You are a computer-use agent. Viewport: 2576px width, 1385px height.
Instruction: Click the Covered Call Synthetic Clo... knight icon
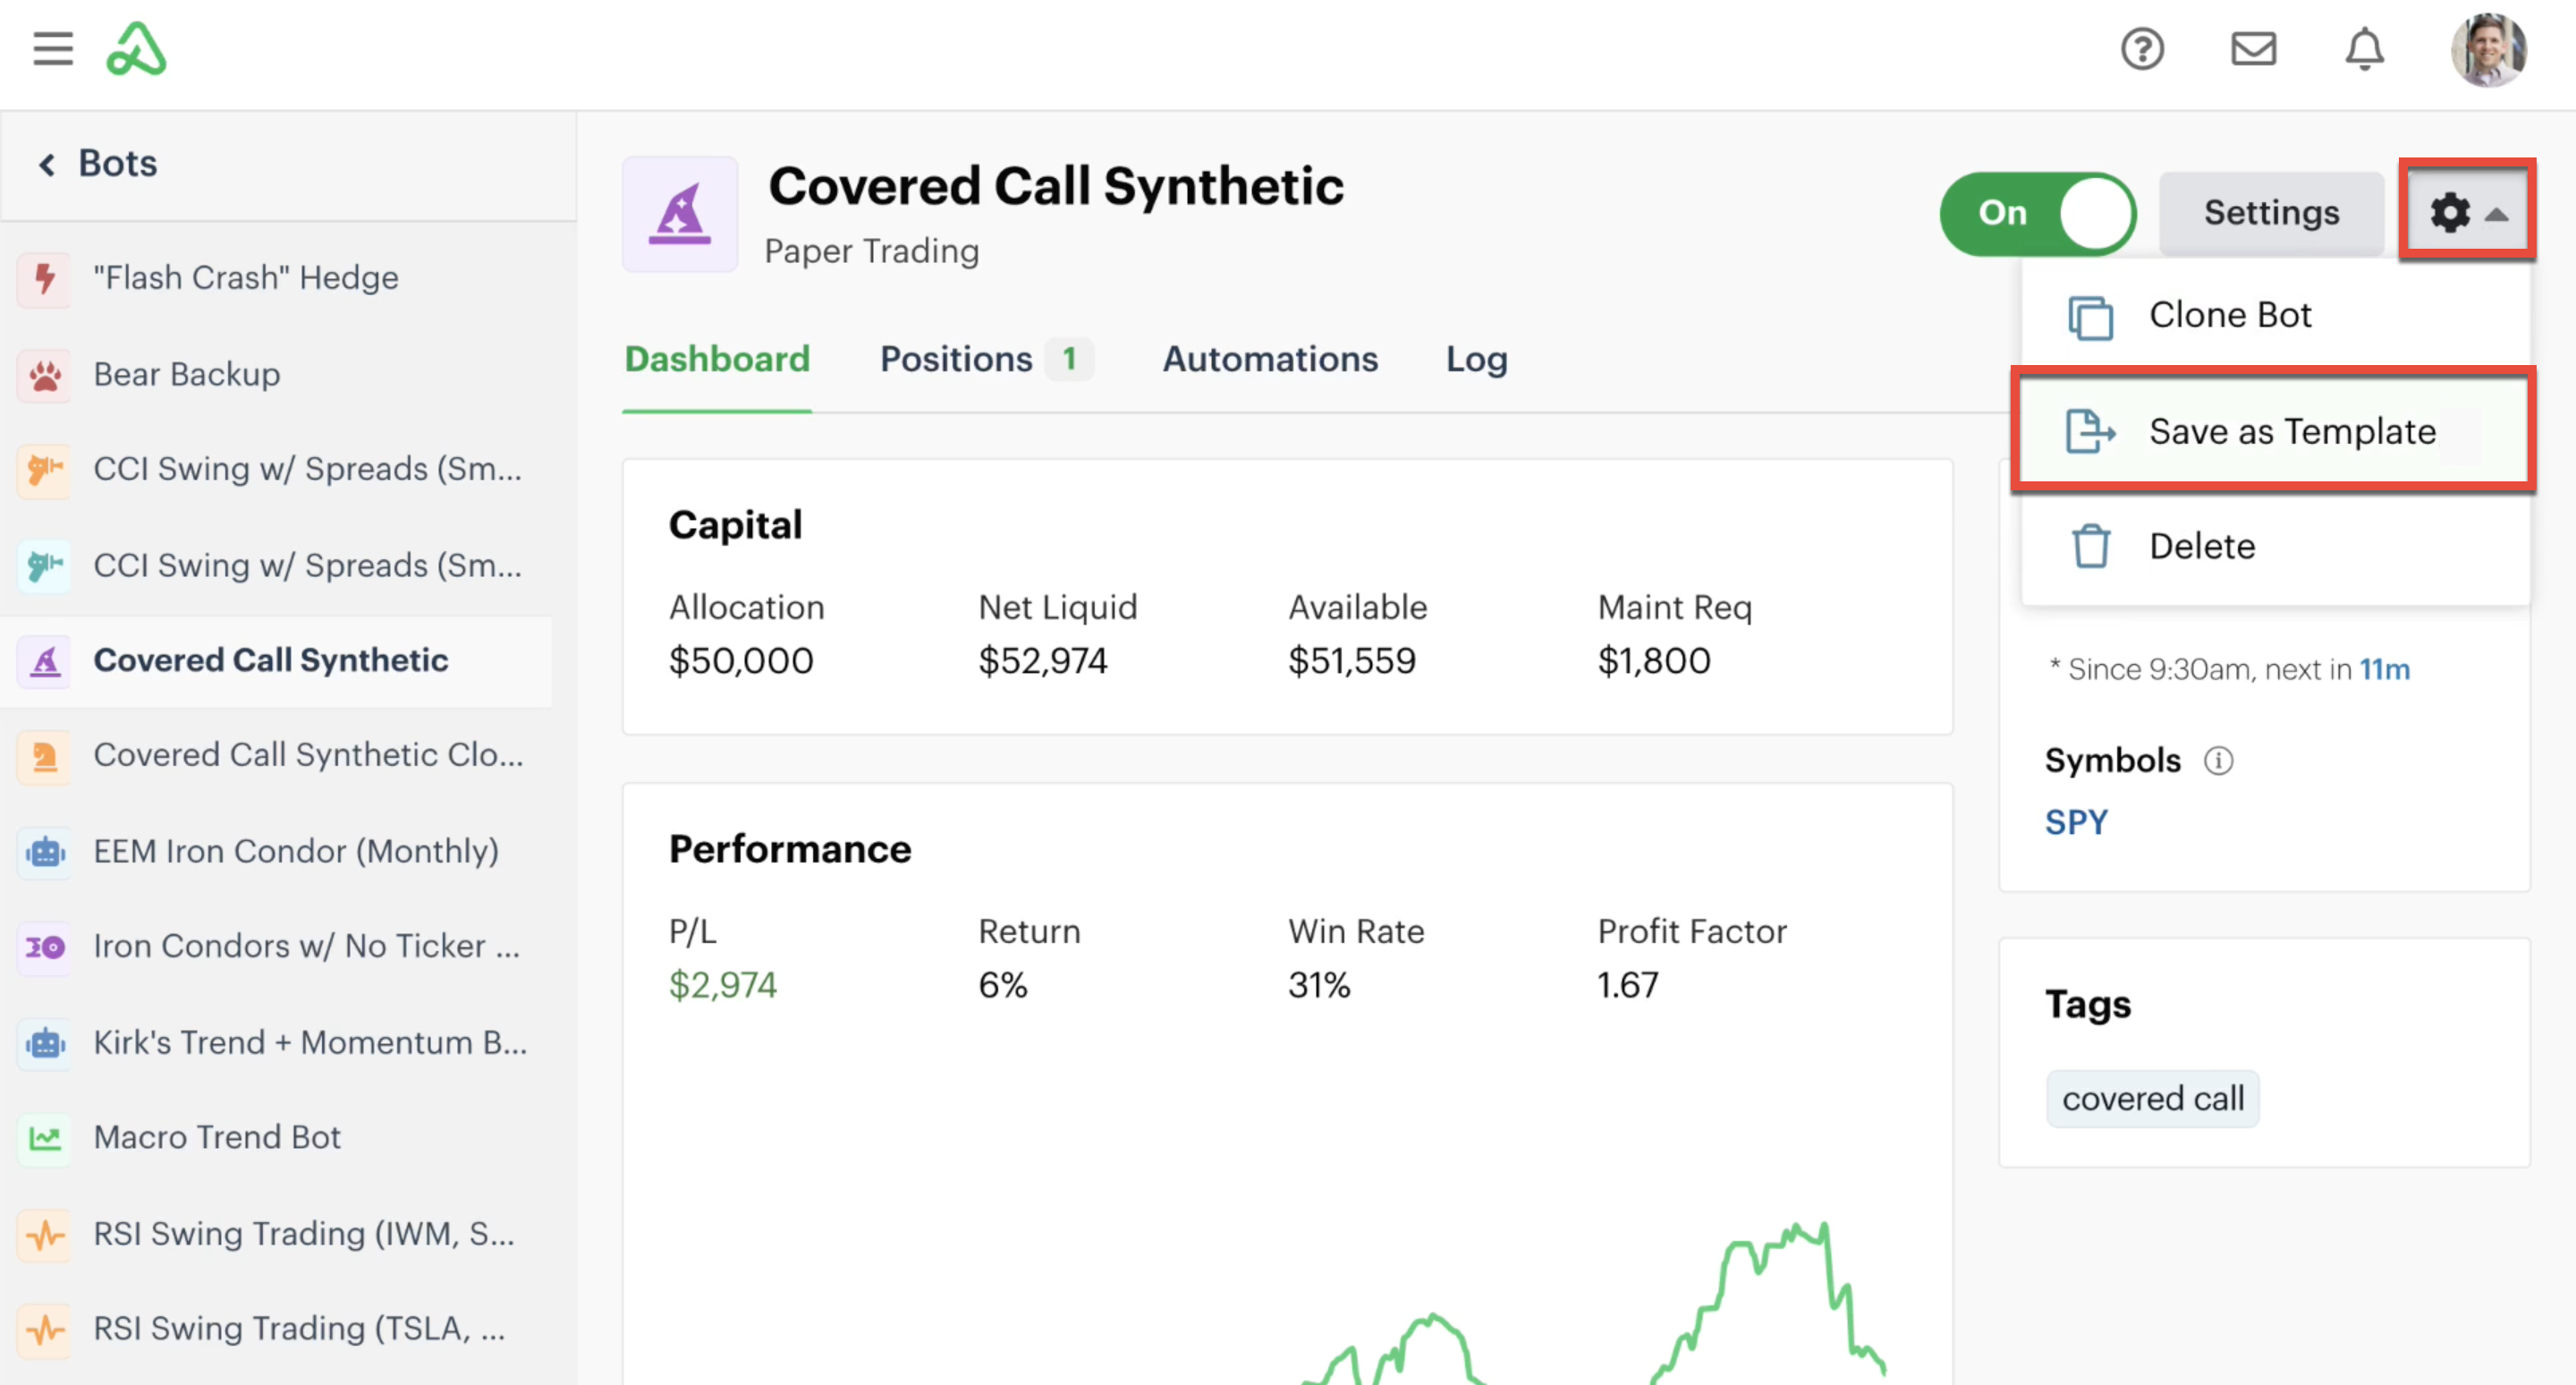coord(45,756)
